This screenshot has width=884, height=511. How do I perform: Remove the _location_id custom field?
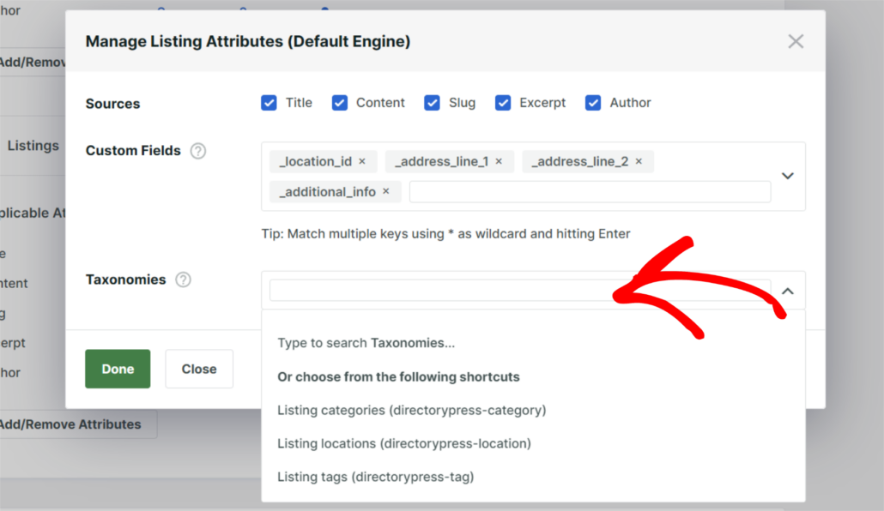361,161
